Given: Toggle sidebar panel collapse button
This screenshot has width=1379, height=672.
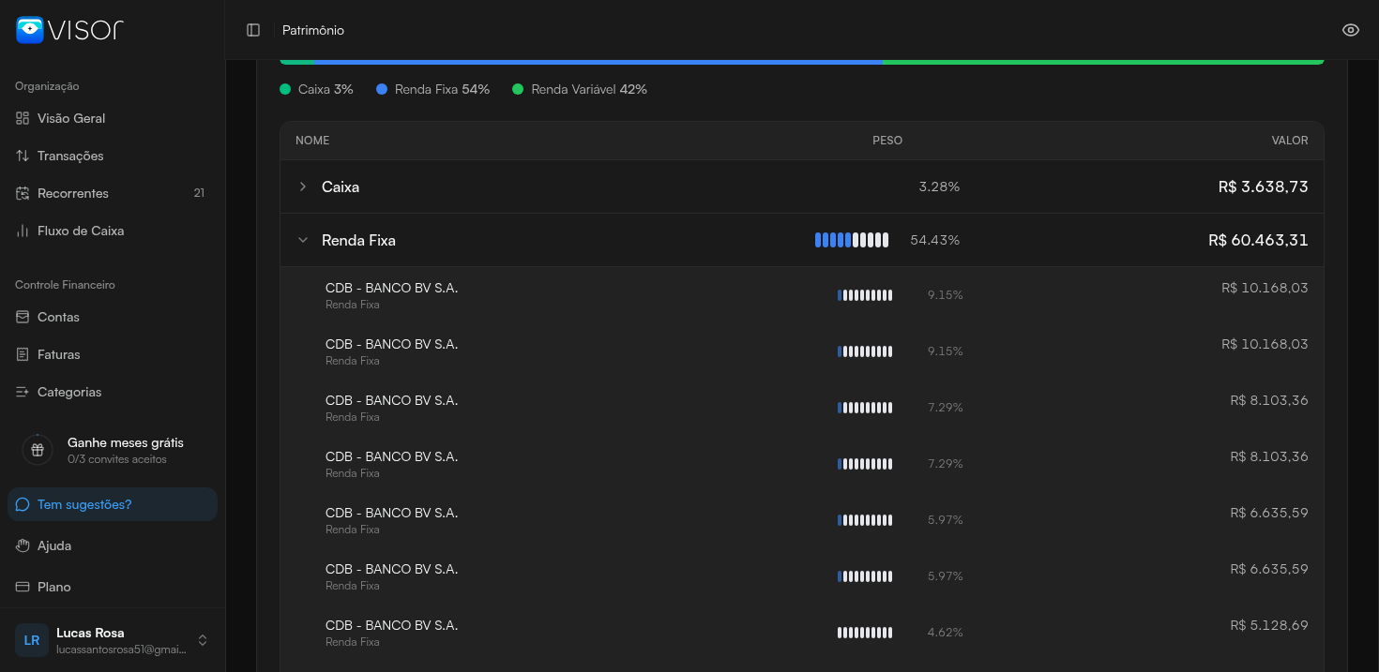Looking at the screenshot, I should pos(253,30).
